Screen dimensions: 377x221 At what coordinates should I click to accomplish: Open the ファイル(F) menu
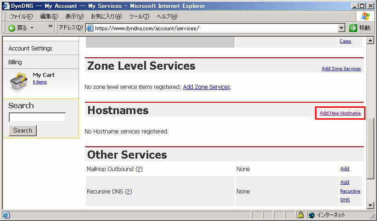pyautogui.click(x=21, y=17)
